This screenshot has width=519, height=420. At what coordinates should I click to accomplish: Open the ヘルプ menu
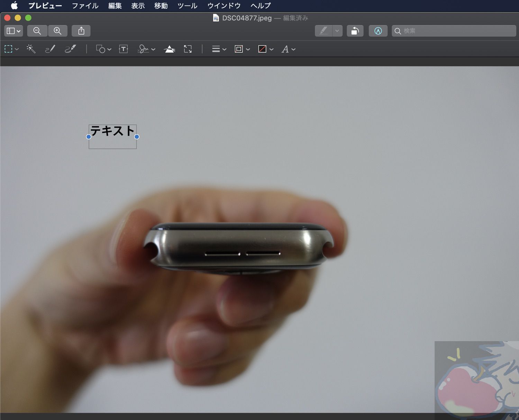(x=261, y=6)
